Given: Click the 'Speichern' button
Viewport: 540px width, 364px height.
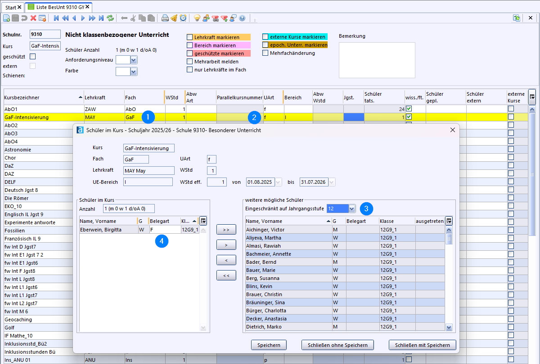Looking at the screenshot, I should coord(269,345).
